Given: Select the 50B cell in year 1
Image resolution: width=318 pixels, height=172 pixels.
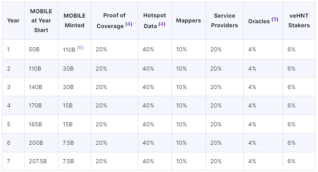Looking at the screenshot, I should click(x=34, y=50).
